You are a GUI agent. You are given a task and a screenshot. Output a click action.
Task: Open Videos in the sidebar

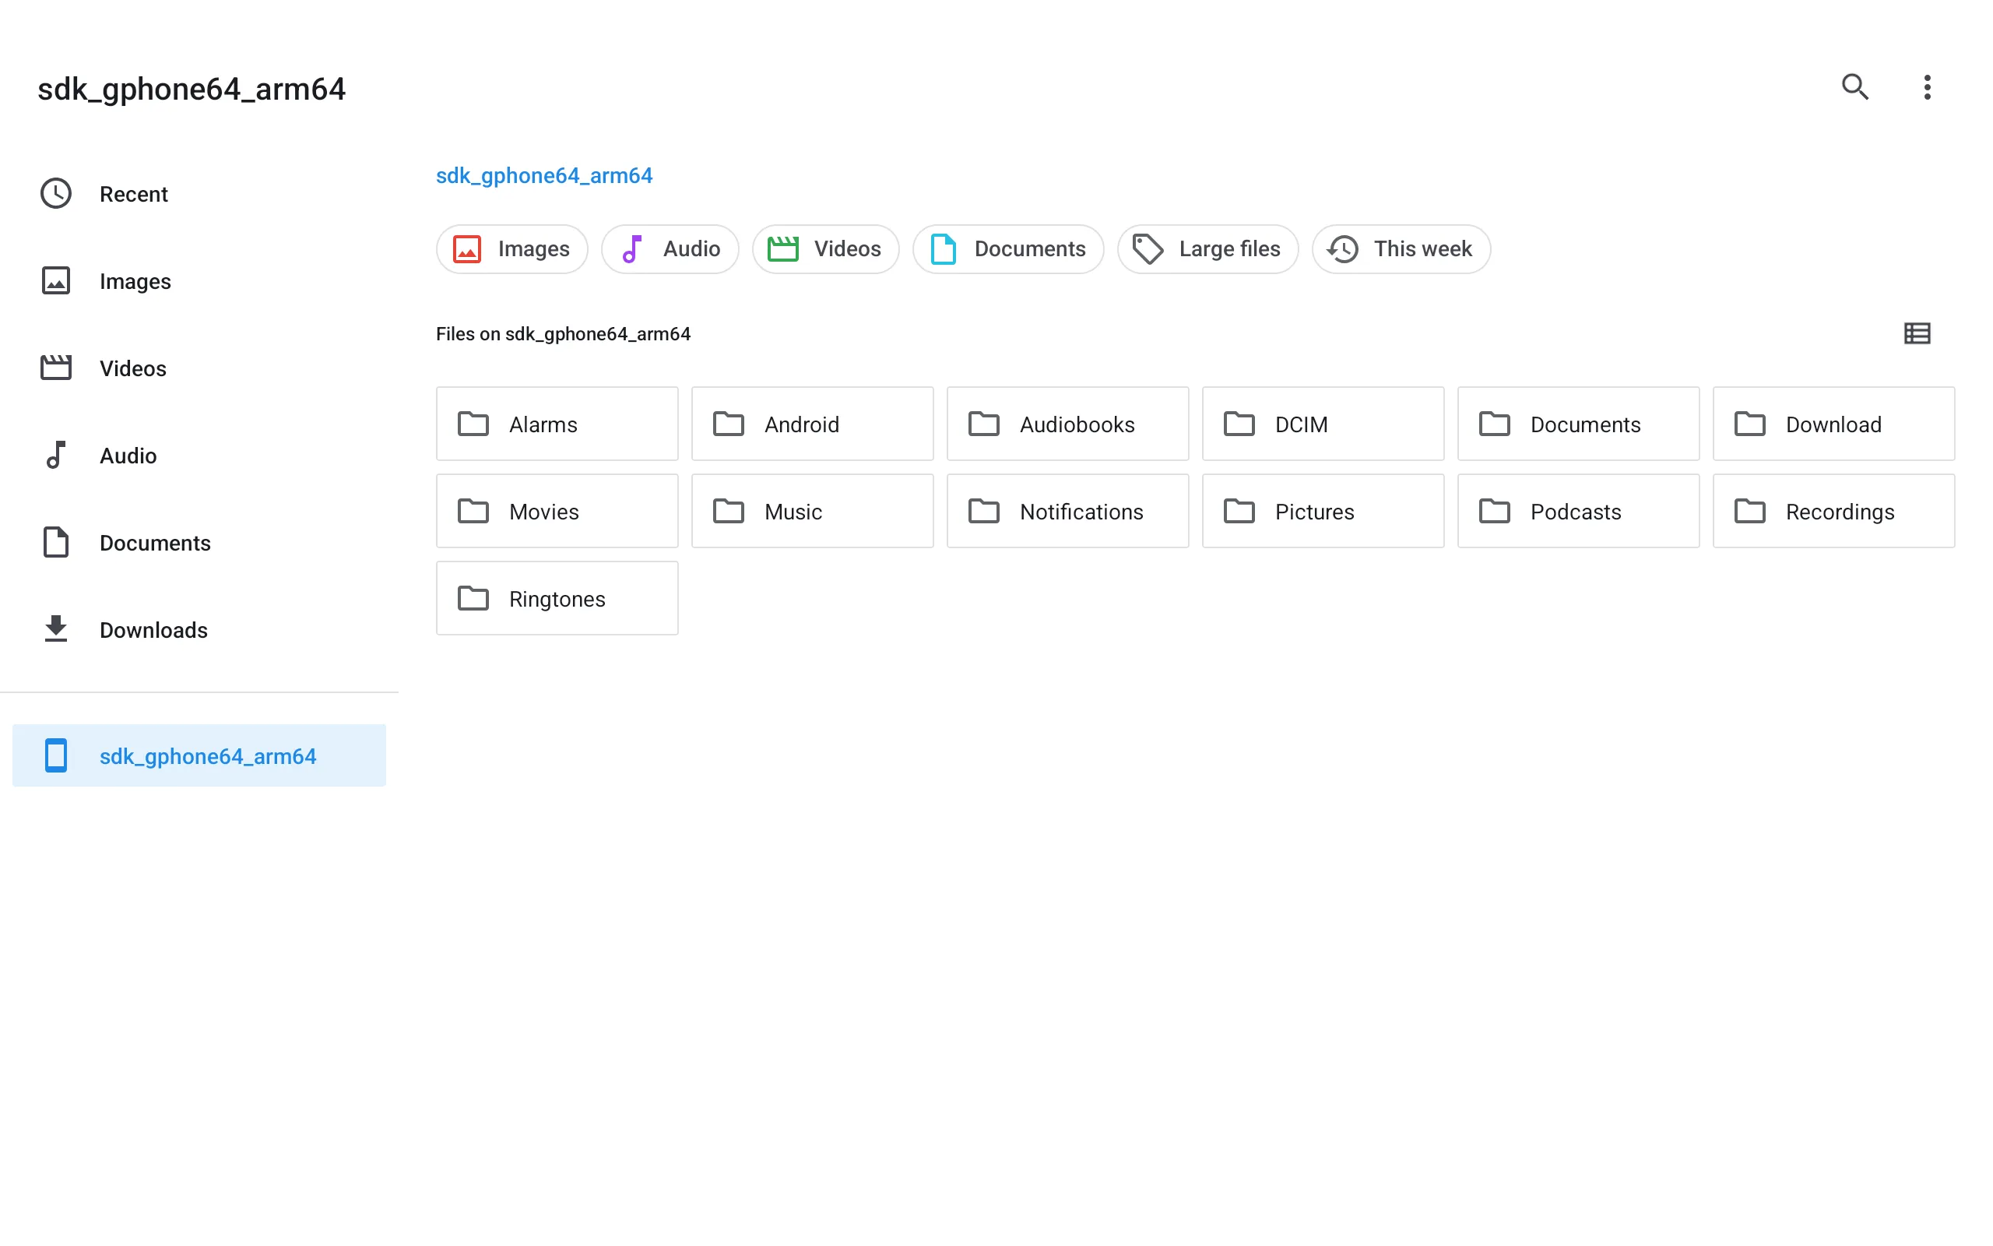coord(199,368)
